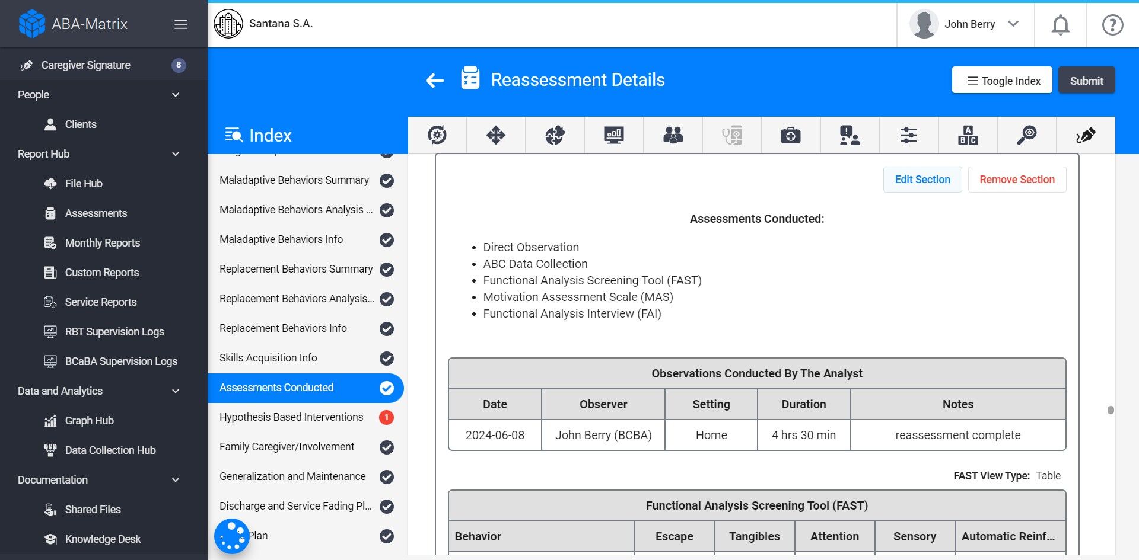The width and height of the screenshot is (1139, 560).
Task: Collapse the Data and Analytics chevron
Action: pyautogui.click(x=176, y=391)
